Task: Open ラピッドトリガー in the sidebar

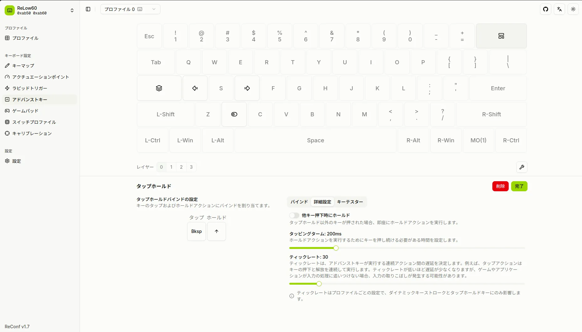Action: [x=39, y=88]
